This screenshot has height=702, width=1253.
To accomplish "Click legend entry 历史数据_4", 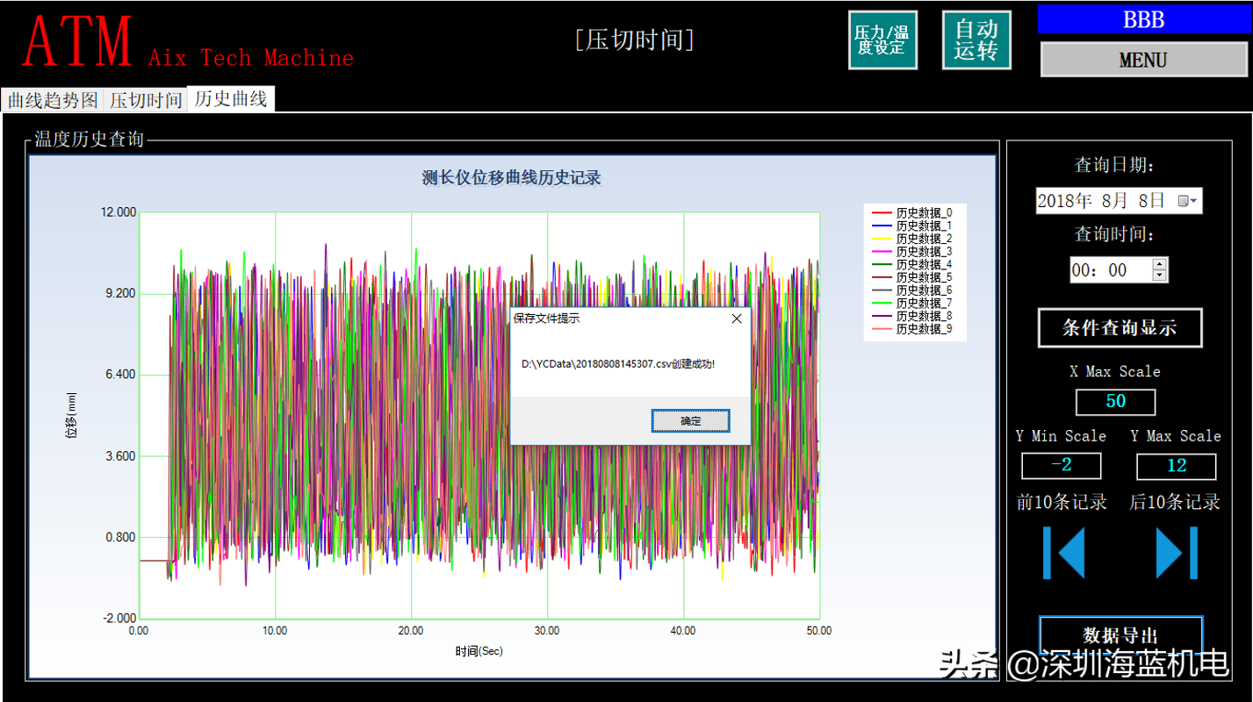I will click(911, 264).
